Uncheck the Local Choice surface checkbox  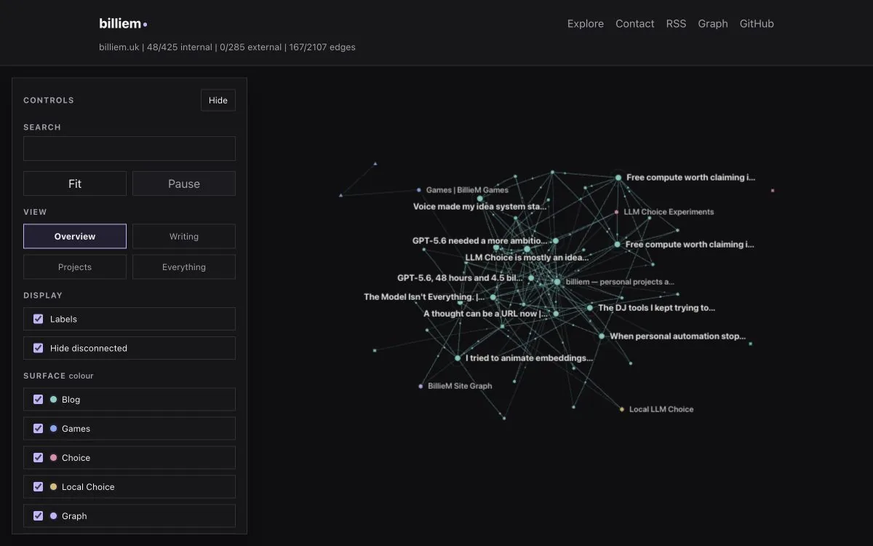point(39,486)
